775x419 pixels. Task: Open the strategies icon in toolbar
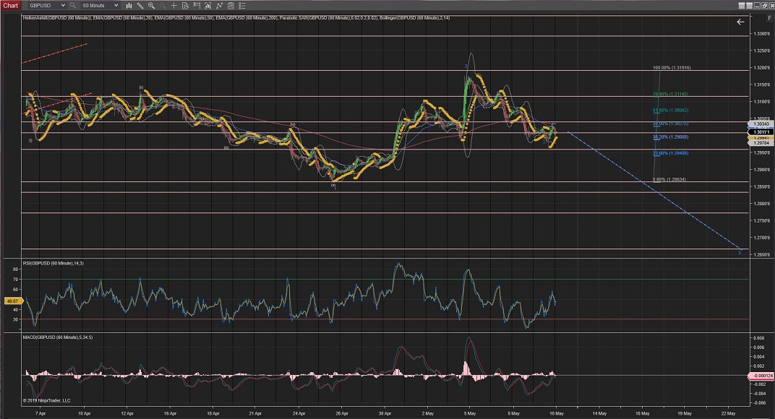[x=221, y=5]
